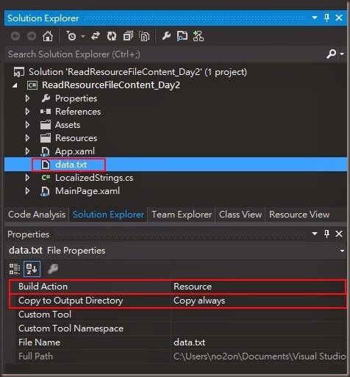Open search options dropdown arrow

coord(342,54)
